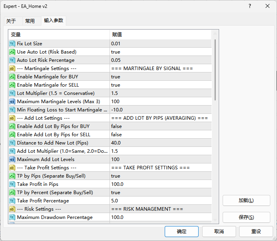Select Enable Add Lot By Pips for SELL value
Viewport: 277px width, 241px height.
pos(116,135)
